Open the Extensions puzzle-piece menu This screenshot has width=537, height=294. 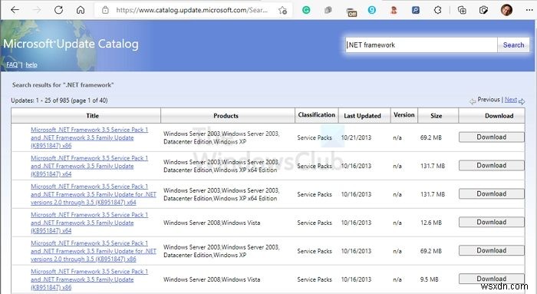[438, 10]
